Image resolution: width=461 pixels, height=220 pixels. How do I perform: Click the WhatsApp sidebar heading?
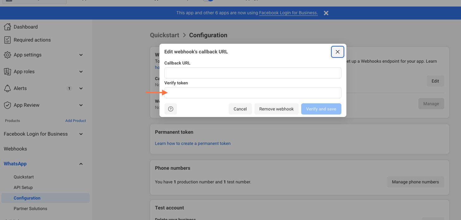click(x=15, y=164)
